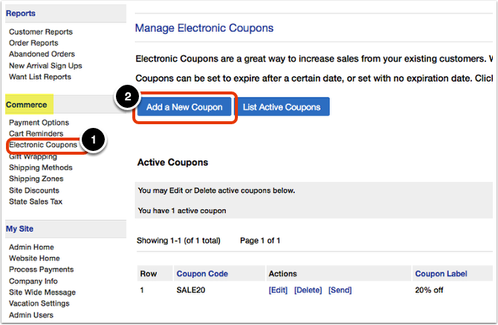Screen dimensions: 498x325
Task: Send the SALE20 coupon
Action: pos(340,290)
